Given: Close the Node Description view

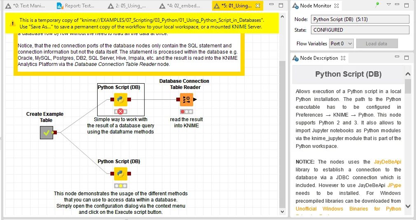Looking at the screenshot, I should pyautogui.click(x=343, y=58).
